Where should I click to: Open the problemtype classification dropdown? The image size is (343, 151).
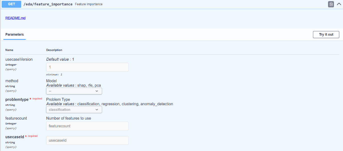point(74,110)
